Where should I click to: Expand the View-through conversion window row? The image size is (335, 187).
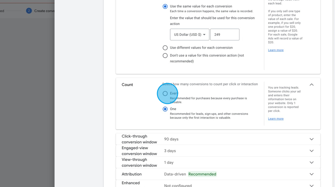pyautogui.click(x=311, y=162)
